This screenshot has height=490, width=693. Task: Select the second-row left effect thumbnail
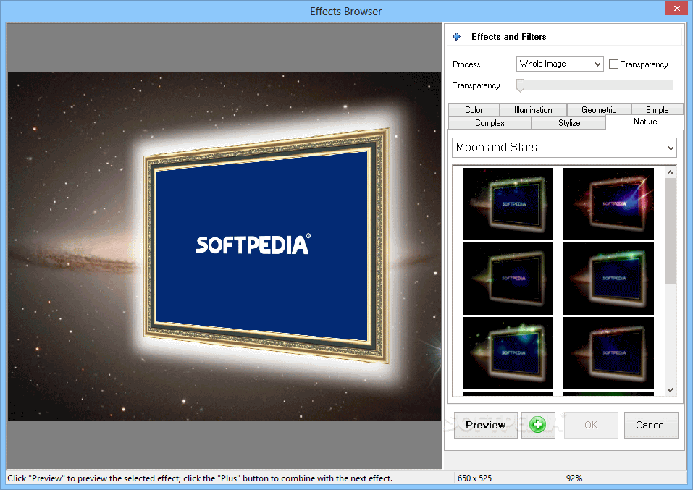[x=508, y=279]
